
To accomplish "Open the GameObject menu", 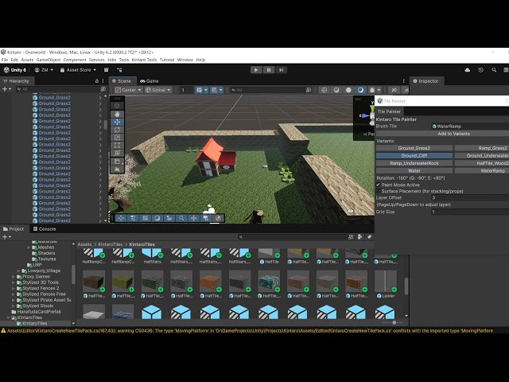I will point(49,60).
